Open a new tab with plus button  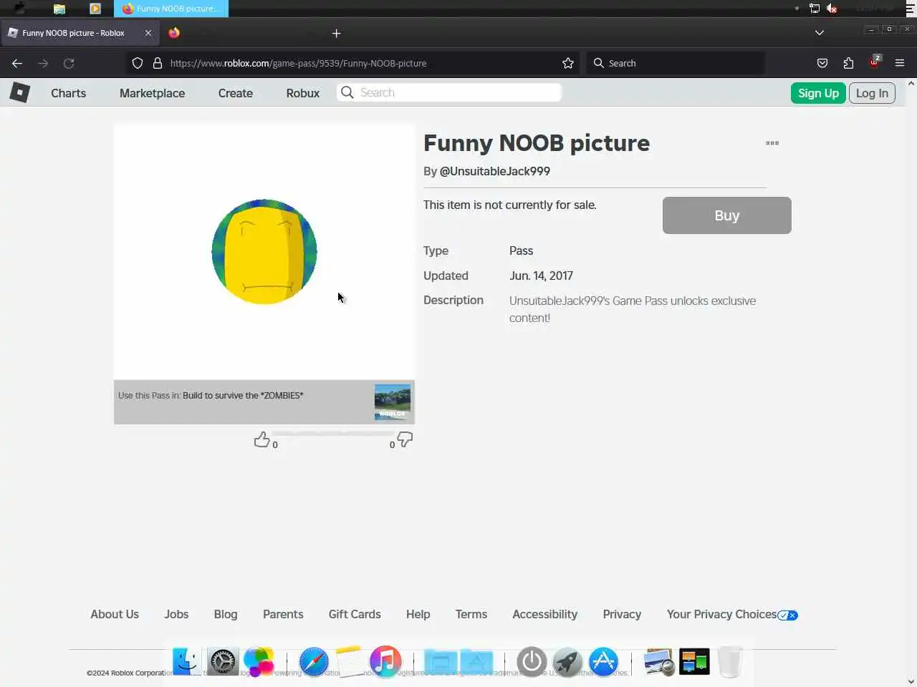(x=336, y=33)
